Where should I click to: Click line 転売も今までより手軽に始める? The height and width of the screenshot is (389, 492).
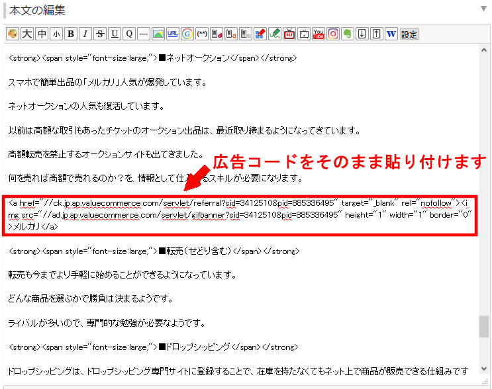click(123, 275)
